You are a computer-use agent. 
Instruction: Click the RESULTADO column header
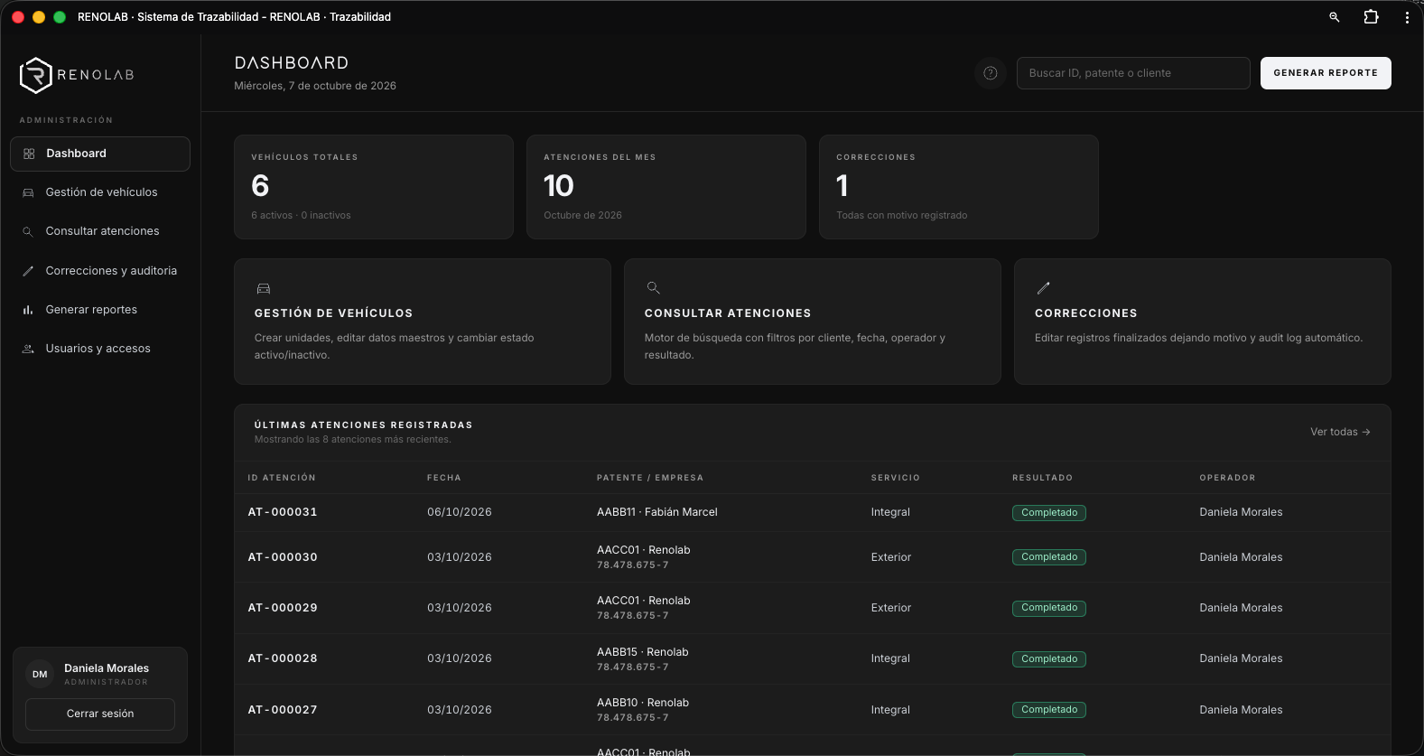point(1043,478)
